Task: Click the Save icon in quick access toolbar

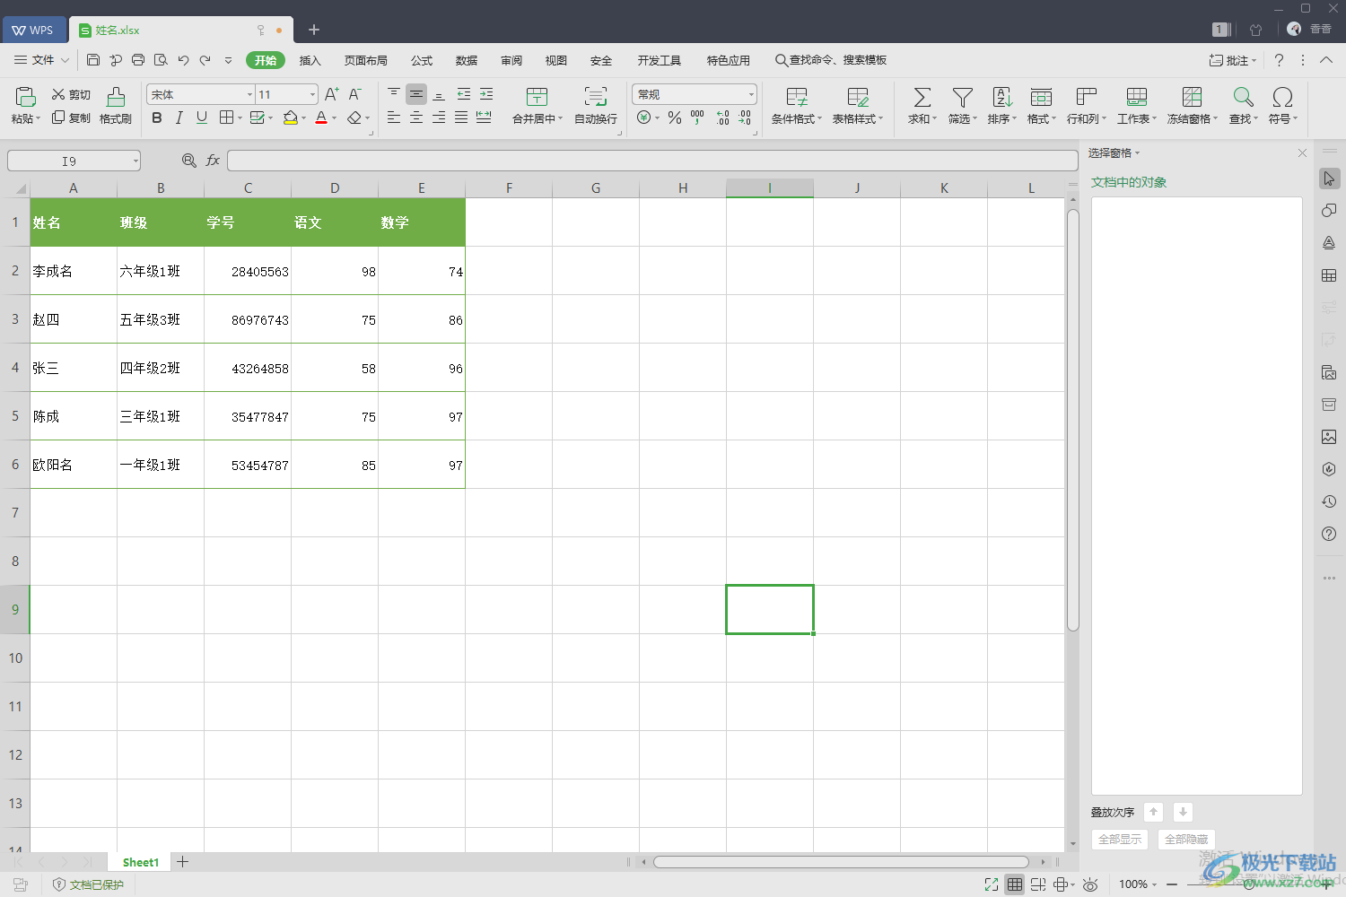Action: (93, 60)
